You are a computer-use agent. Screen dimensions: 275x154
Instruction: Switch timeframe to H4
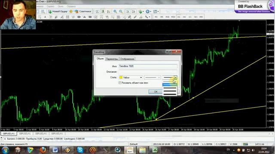pos(184,17)
